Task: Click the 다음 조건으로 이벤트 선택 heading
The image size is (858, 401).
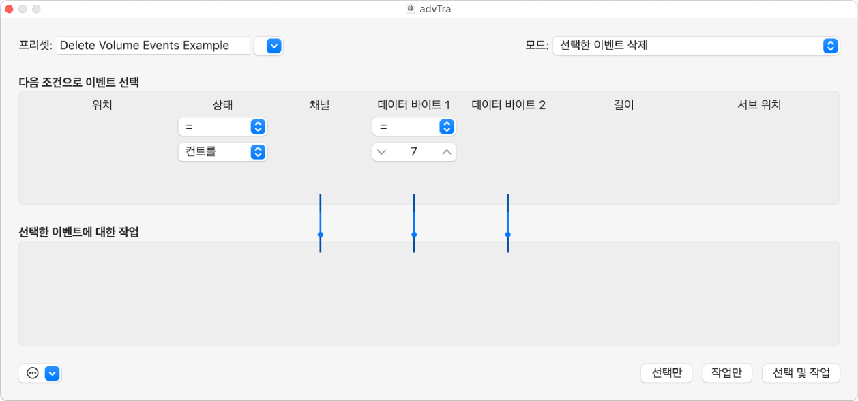Action: click(x=78, y=83)
